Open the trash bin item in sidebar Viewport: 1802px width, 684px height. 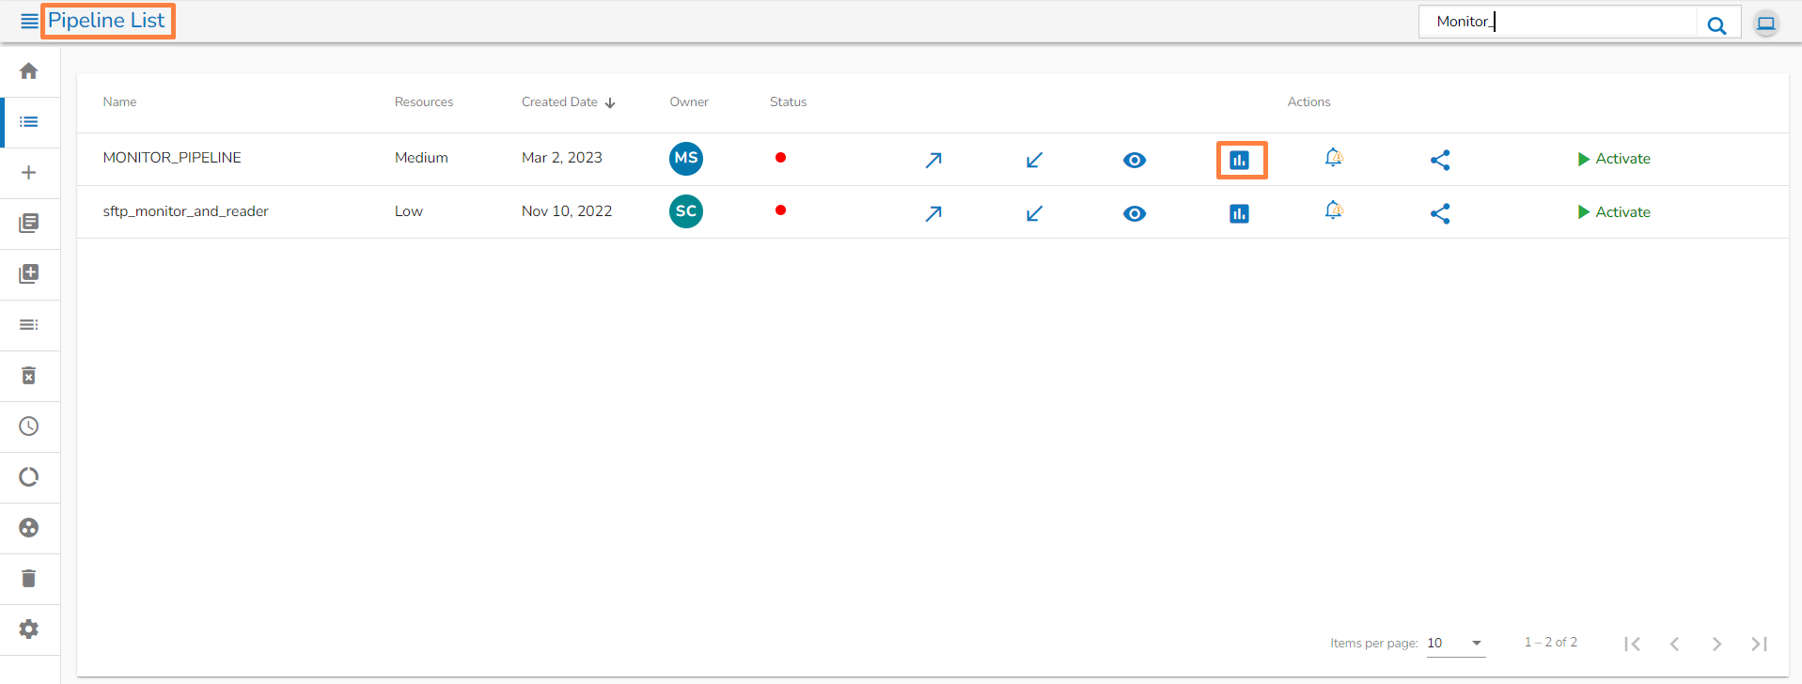click(29, 579)
